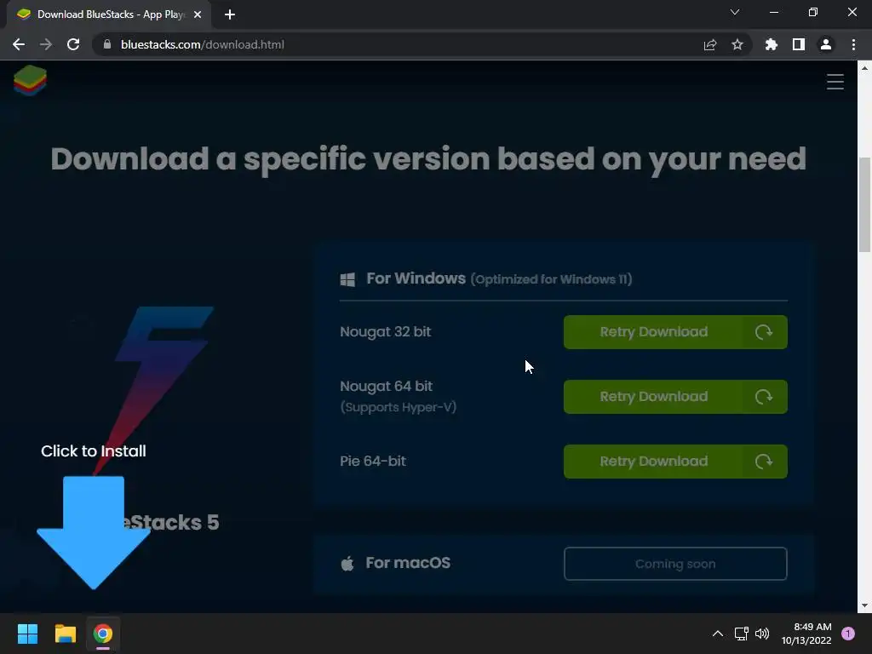Open the notification badge in the tray
The width and height of the screenshot is (872, 654).
coord(848,634)
